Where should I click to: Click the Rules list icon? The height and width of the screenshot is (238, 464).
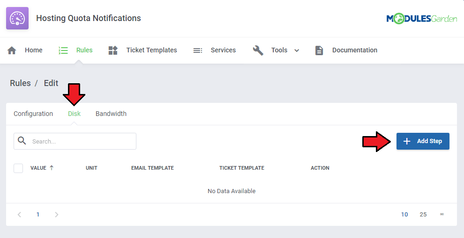63,50
